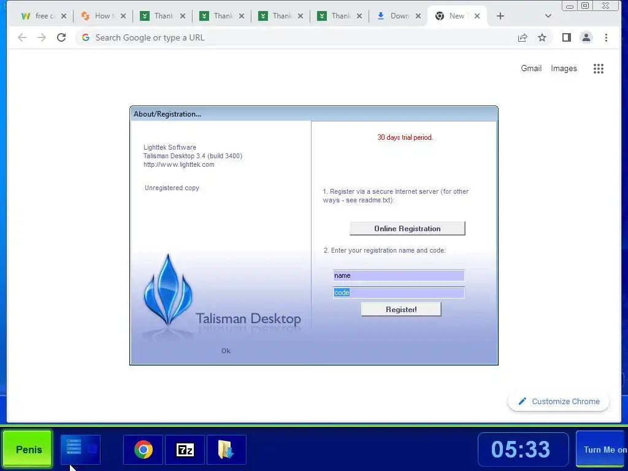Click Ok in the About/Registration dialog
628x471 pixels.
[226, 351]
